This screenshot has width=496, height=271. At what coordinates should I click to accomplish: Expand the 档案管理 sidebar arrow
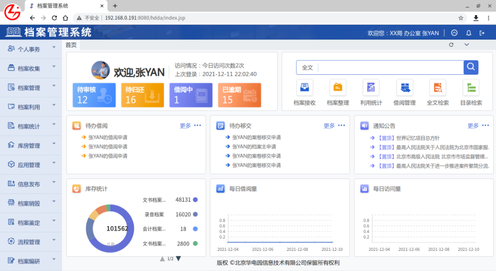point(54,86)
